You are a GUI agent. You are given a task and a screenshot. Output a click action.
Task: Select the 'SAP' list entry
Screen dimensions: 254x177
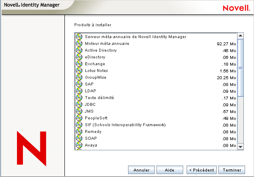pos(156,84)
